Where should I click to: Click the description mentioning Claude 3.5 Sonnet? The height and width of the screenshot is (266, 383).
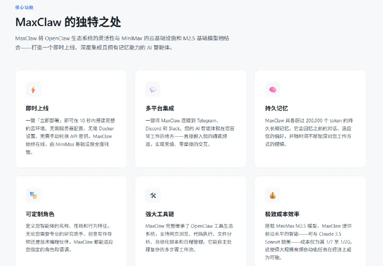click(309, 242)
